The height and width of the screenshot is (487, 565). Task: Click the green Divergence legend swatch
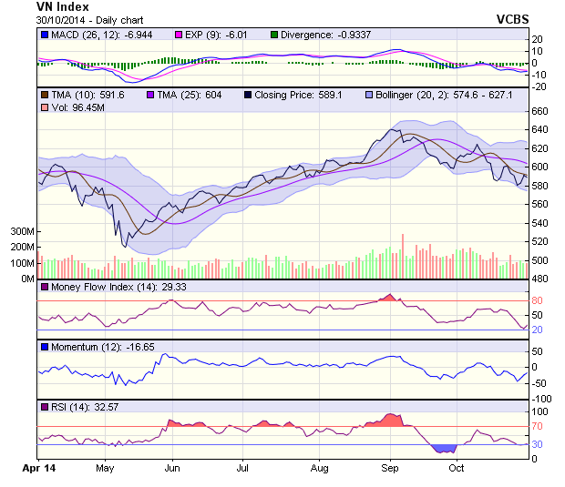point(274,35)
